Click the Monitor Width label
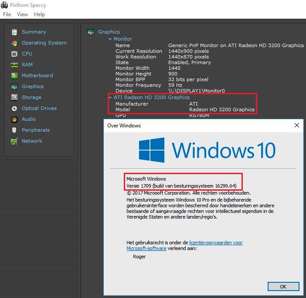 133,68
